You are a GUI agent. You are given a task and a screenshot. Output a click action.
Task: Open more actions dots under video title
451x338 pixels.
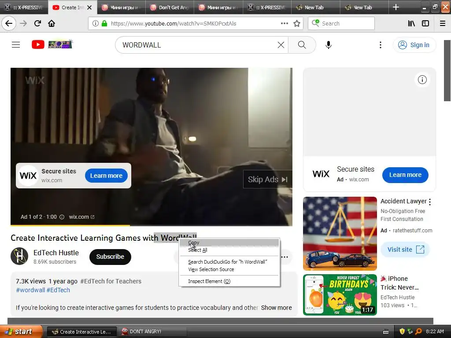point(285,257)
